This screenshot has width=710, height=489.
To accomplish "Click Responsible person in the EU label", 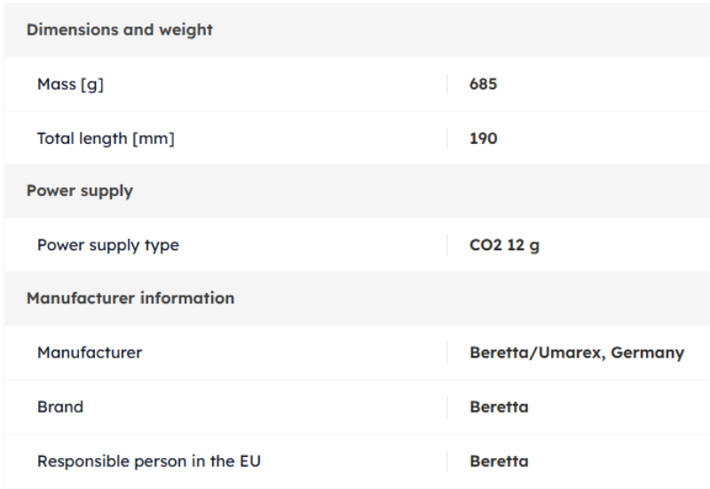I will point(148,461).
